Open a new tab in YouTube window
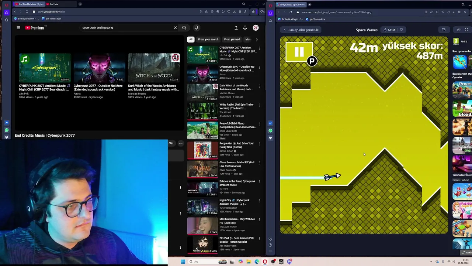 [80, 4]
